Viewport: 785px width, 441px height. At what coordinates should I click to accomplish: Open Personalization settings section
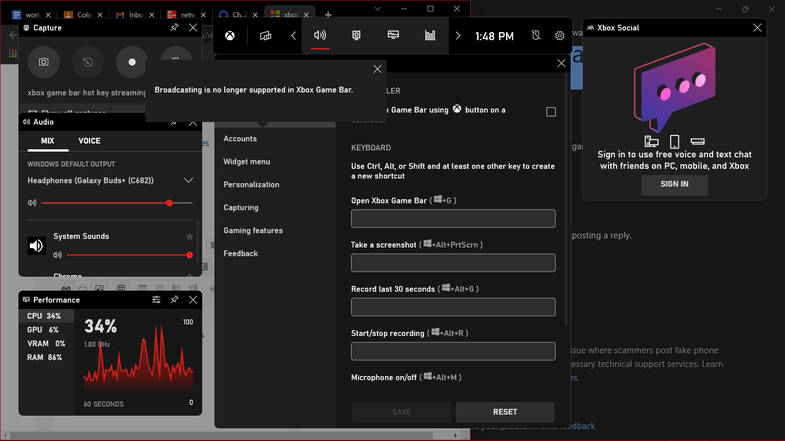point(275,184)
